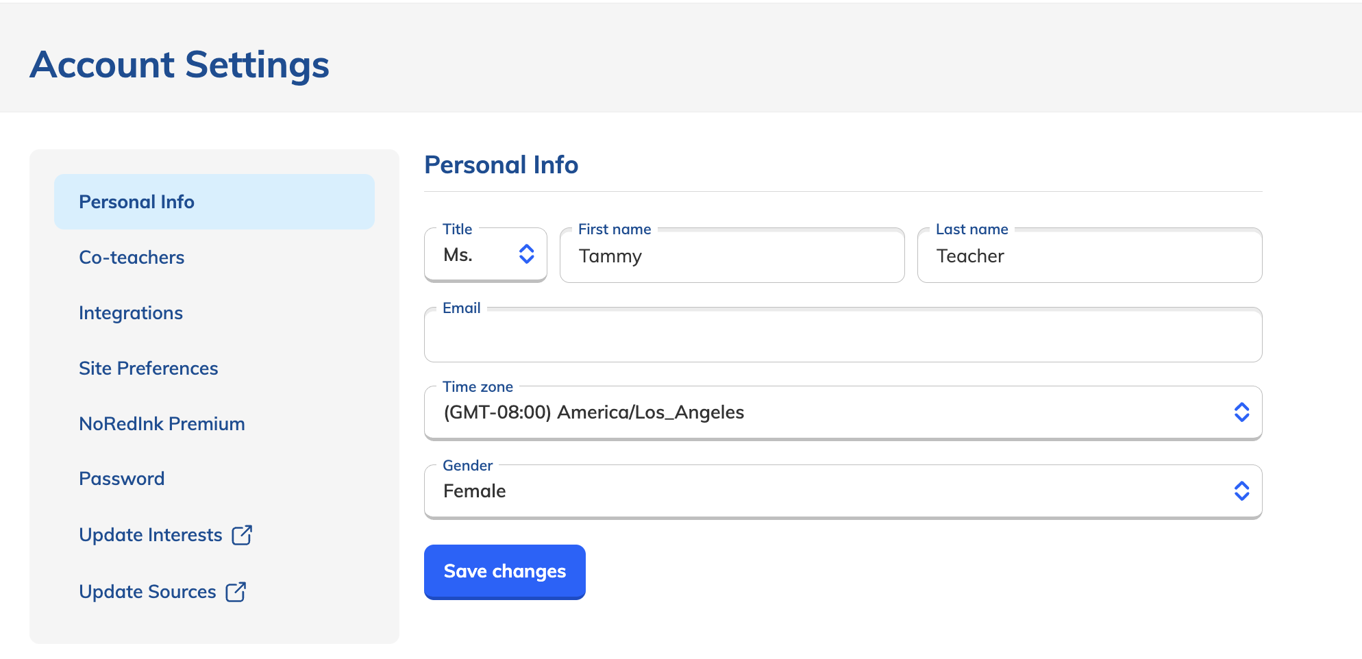Click the Title dropdown chevron arrows
This screenshot has height=659, width=1362.
(x=526, y=254)
